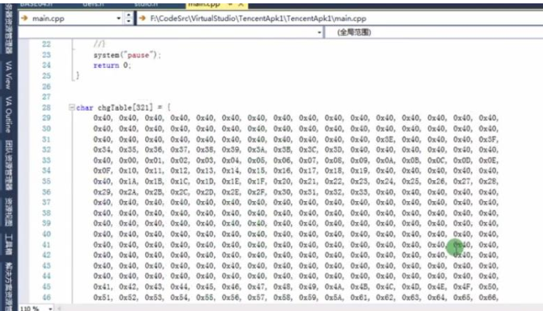Click the 0x29 value on line 36
Screen dimensions: 543x311
[103, 192]
